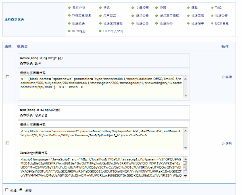The height and width of the screenshot is (195, 242).
Task: Open the 投票 module link
Action: tap(163, 8)
